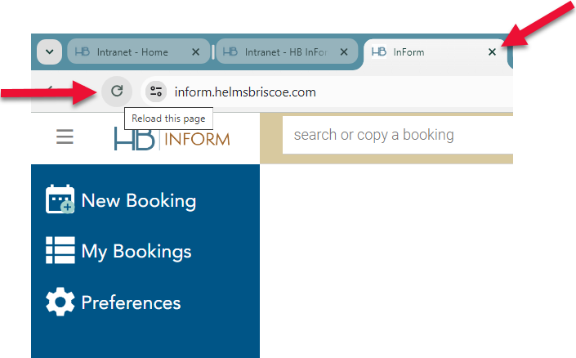The width and height of the screenshot is (576, 358).
Task: Open the hamburger menu in InForm header
Action: click(x=65, y=136)
